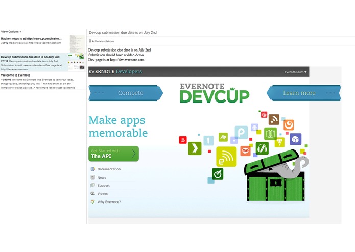Click the notebook icon beside kcthota's notebook
This screenshot has height=252, width=355.
pos(90,41)
